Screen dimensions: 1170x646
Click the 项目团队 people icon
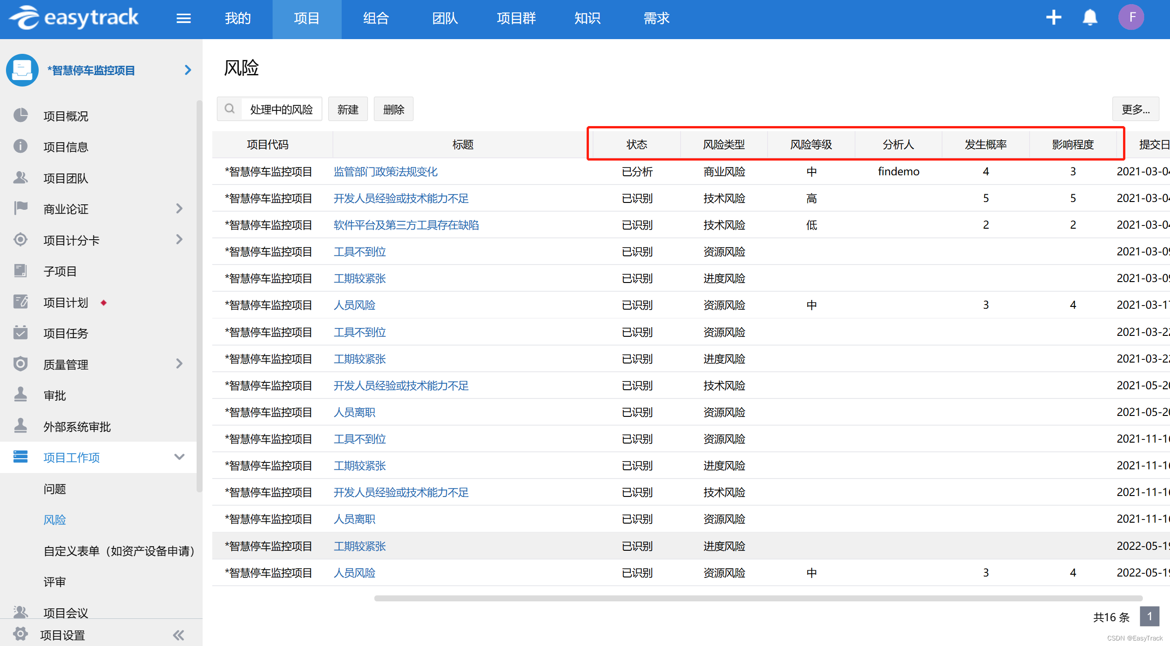20,178
